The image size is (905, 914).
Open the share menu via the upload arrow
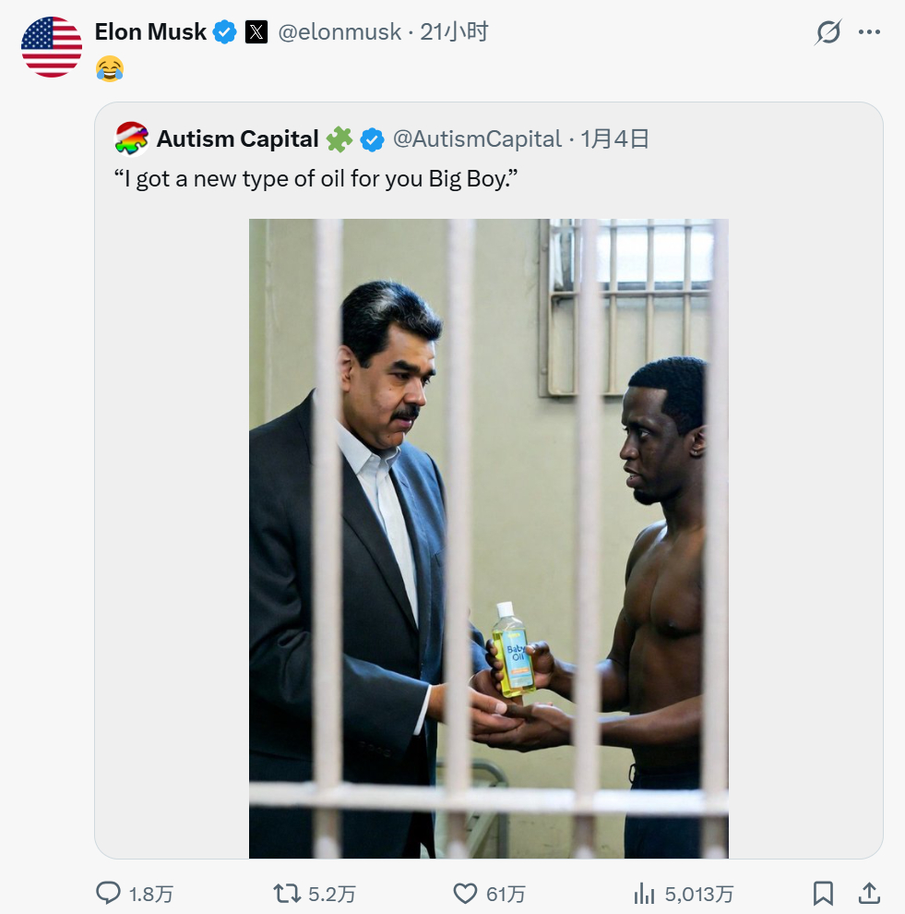(x=869, y=893)
